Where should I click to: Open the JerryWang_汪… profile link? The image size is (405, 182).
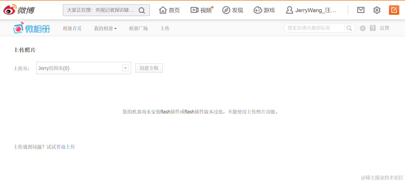coord(316,10)
